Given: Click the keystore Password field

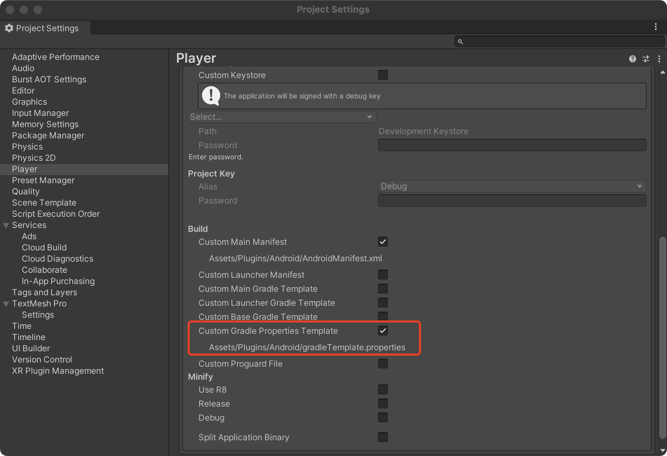Looking at the screenshot, I should 512,145.
